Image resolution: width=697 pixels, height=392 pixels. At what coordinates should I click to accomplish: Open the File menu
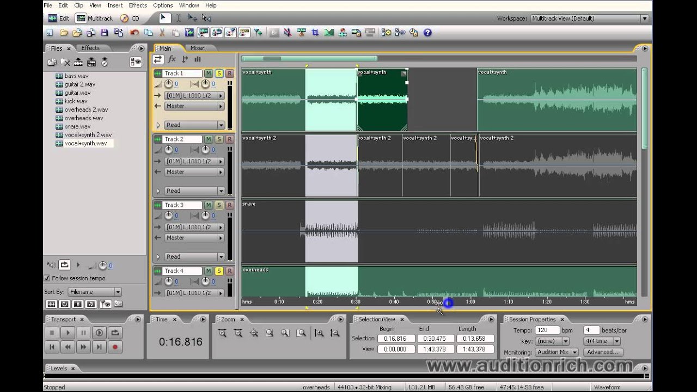pyautogui.click(x=48, y=5)
